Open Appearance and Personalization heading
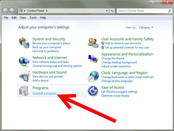The height and width of the screenshot is (131, 174). tap(127, 54)
